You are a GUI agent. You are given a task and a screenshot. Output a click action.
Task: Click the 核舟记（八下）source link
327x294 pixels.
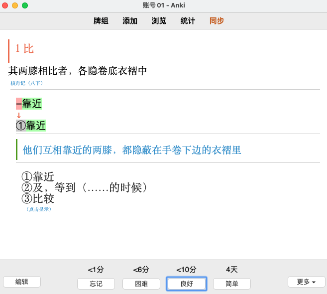pos(27,83)
